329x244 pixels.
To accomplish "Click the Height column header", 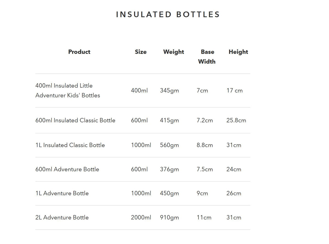I will pyautogui.click(x=238, y=52).
